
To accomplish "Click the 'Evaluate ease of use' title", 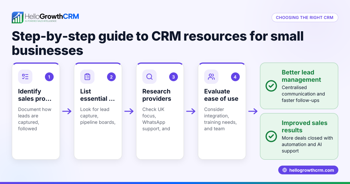I will click(221, 95).
